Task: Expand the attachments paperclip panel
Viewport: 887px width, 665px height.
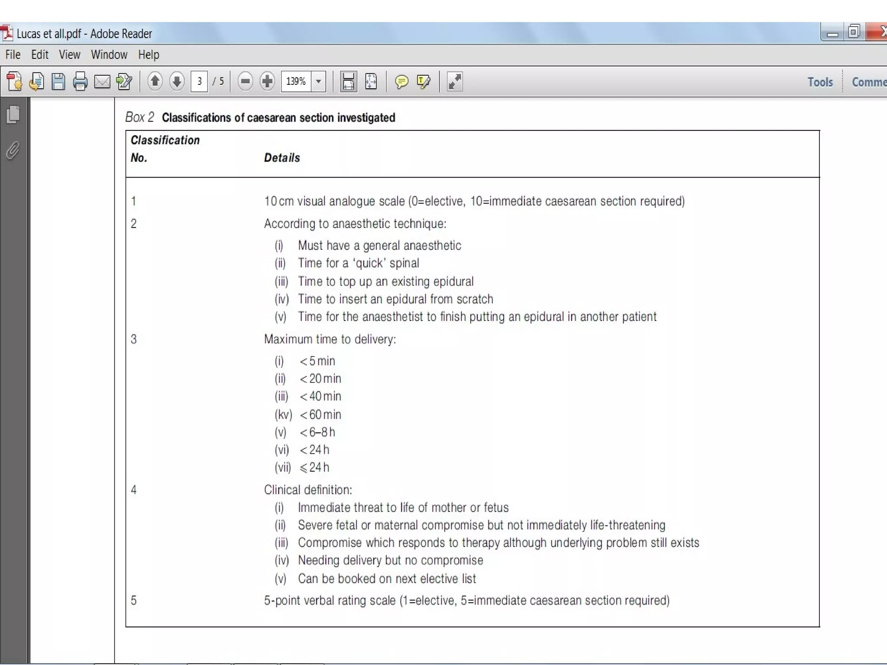Action: point(13,150)
